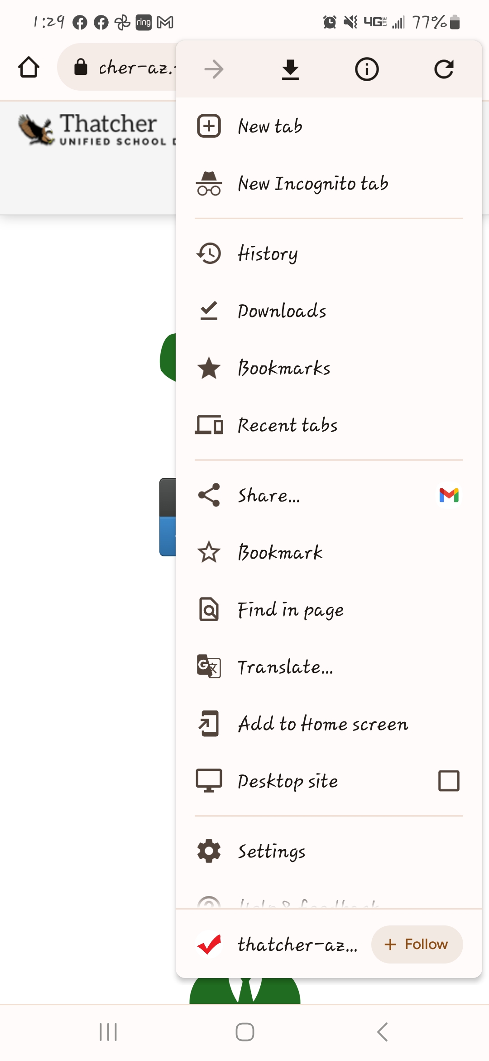
Task: Follow thatcher-az site
Action: 417,944
